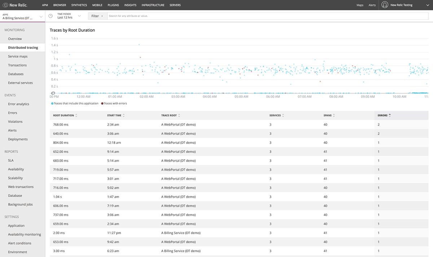Sort by Services column arrows
The height and width of the screenshot is (257, 433).
pyautogui.click(x=283, y=116)
